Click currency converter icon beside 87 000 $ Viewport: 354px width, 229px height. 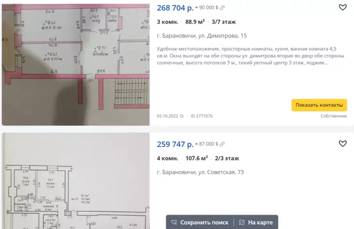pos(222,144)
